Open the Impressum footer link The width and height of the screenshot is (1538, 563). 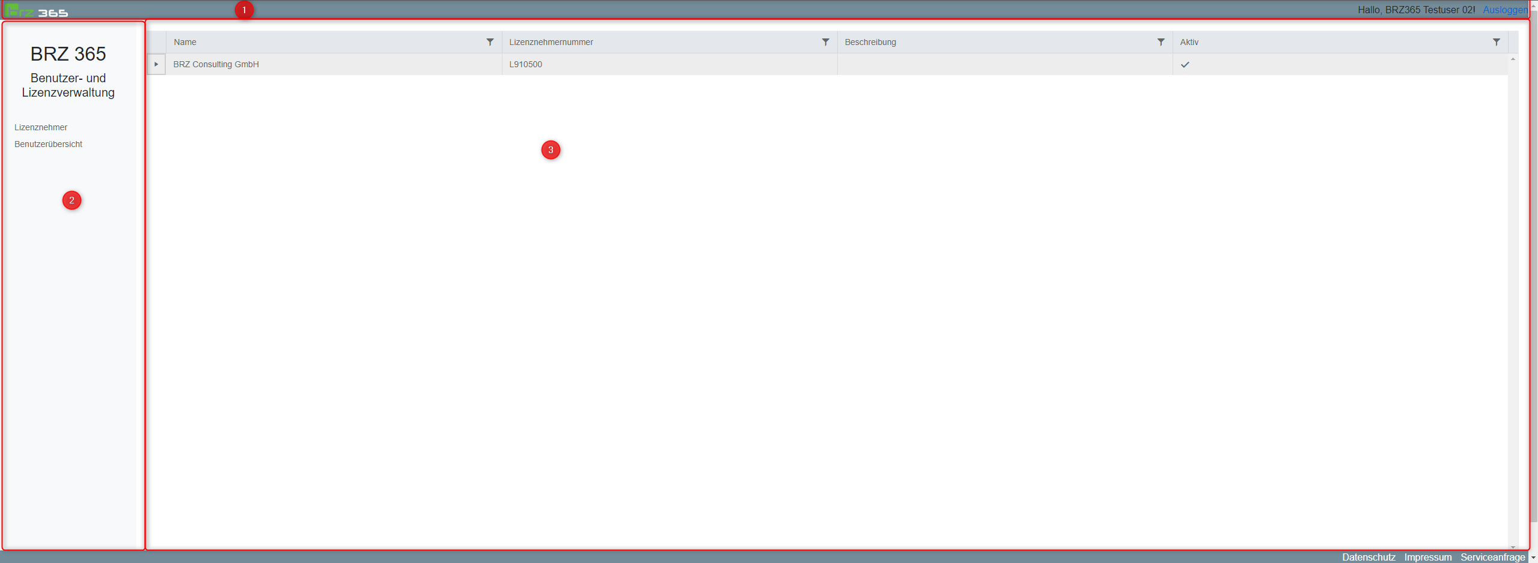pyautogui.click(x=1427, y=557)
